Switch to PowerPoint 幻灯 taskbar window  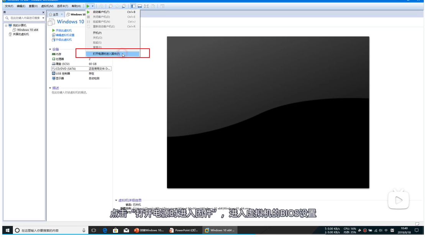click(x=184, y=230)
